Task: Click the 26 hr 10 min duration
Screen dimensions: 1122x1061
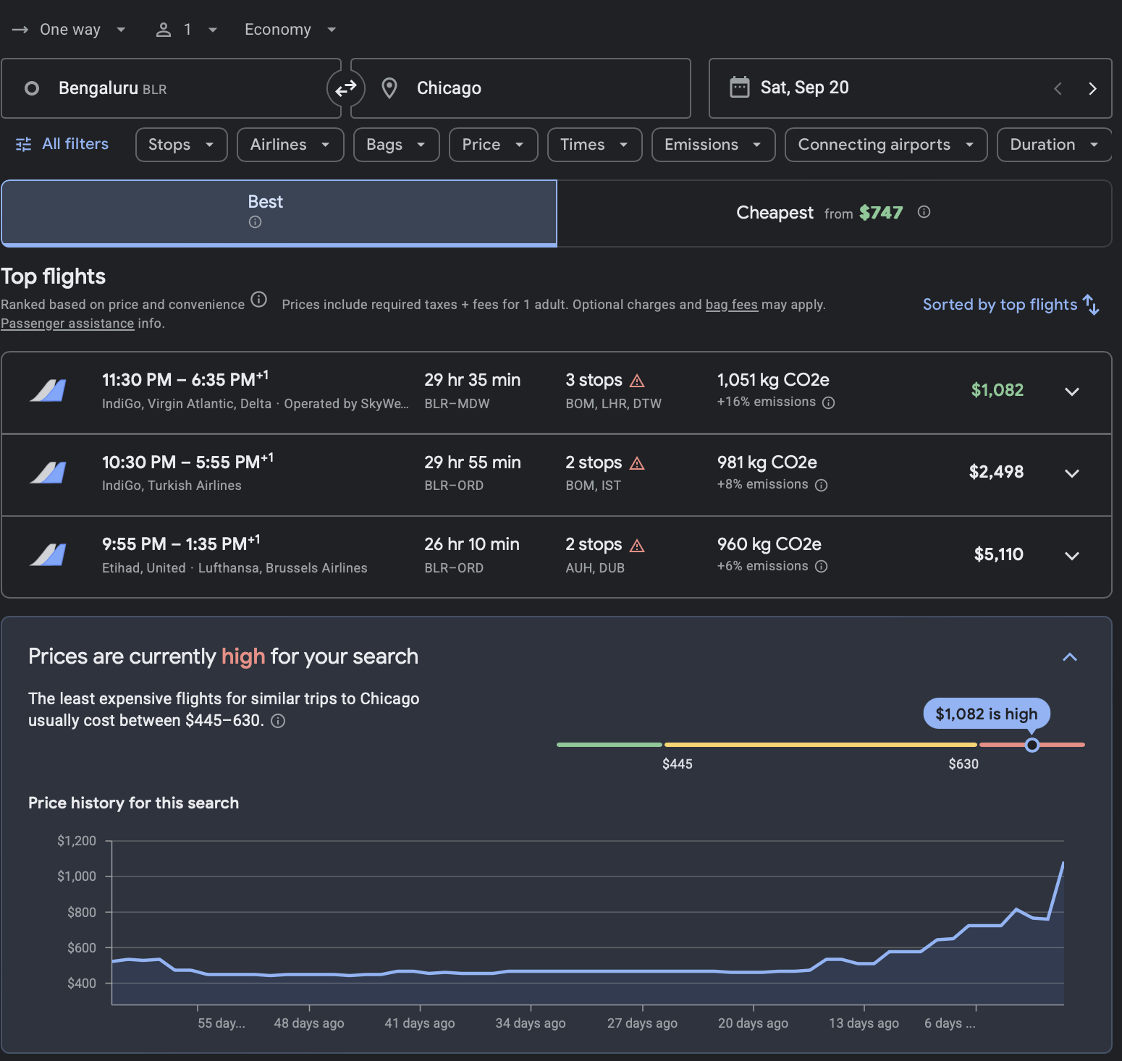Action: pos(472,544)
